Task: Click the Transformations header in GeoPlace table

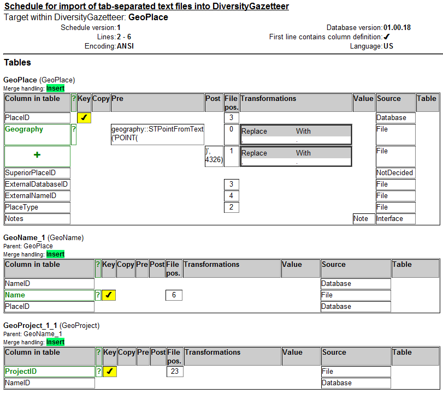Action: 296,103
